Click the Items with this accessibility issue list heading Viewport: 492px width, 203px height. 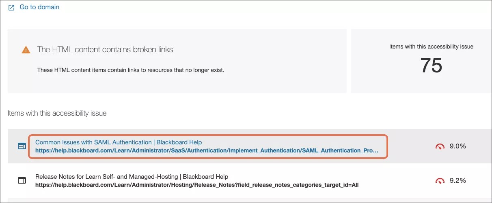pyautogui.click(x=57, y=113)
